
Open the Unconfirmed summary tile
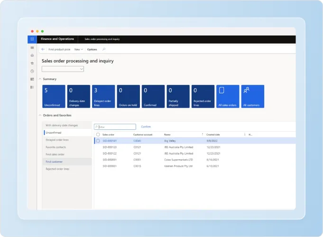point(54,96)
